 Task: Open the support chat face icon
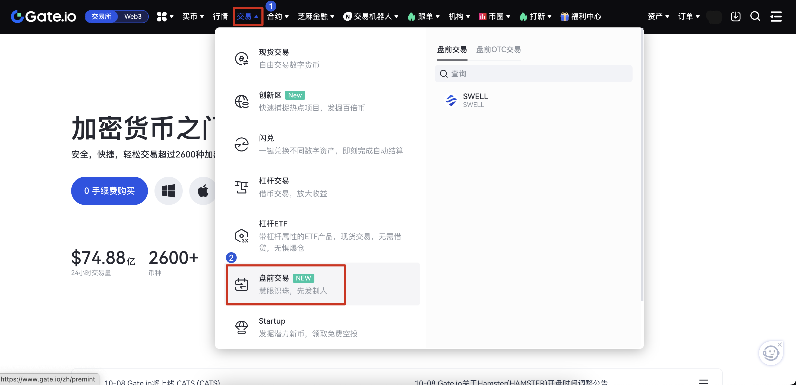coord(770,353)
